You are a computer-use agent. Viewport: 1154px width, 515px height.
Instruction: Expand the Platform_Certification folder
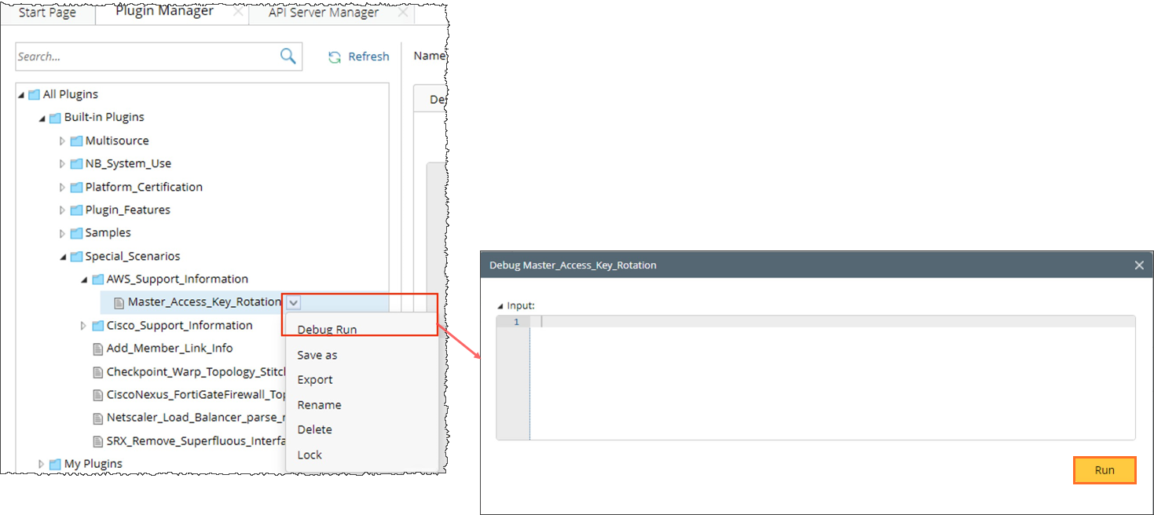pyautogui.click(x=63, y=188)
